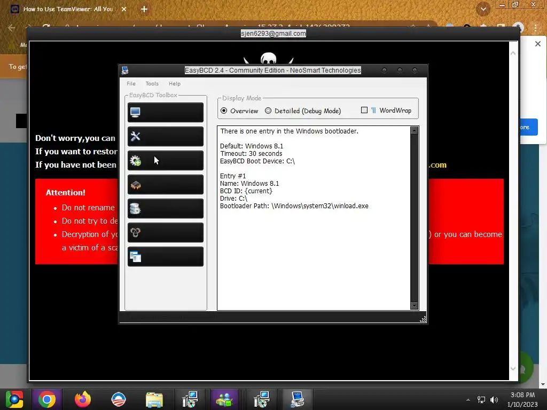Open Useful Utilities via the stacked-windows icon
This screenshot has width=547, height=410.
click(166, 257)
